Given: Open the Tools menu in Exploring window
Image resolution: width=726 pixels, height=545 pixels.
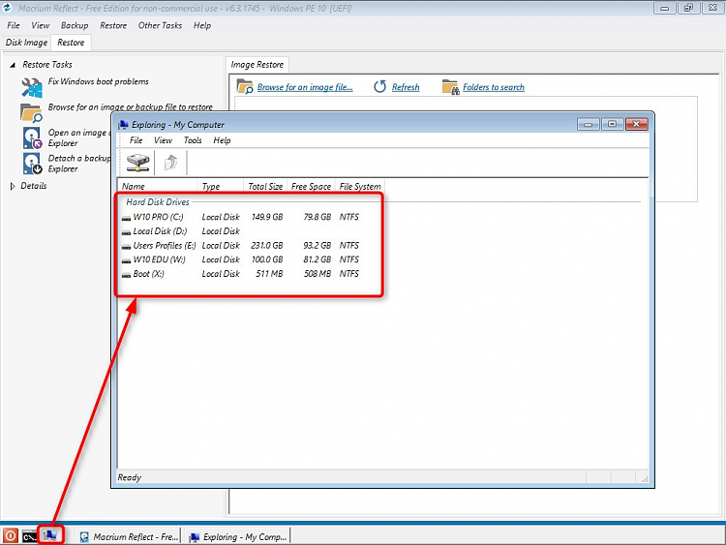Looking at the screenshot, I should click(193, 140).
